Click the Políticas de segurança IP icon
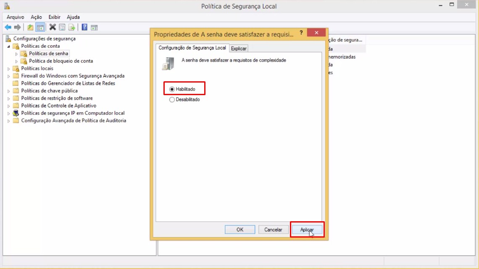This screenshot has height=269, width=479. [x=16, y=113]
